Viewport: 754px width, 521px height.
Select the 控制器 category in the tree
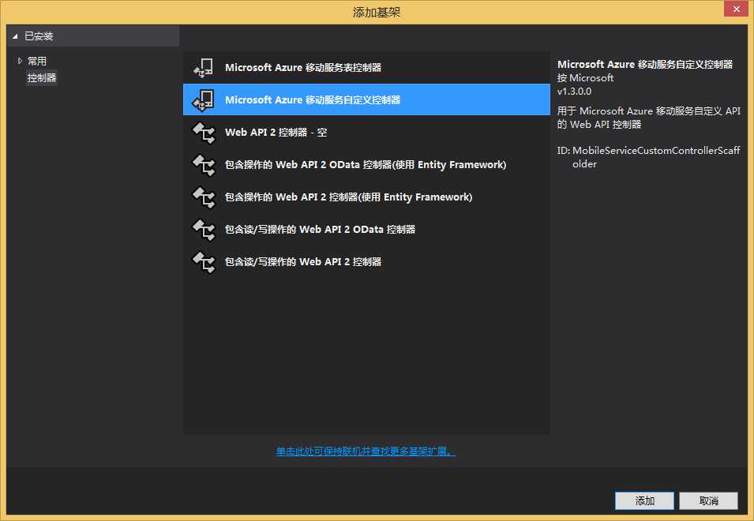point(42,77)
